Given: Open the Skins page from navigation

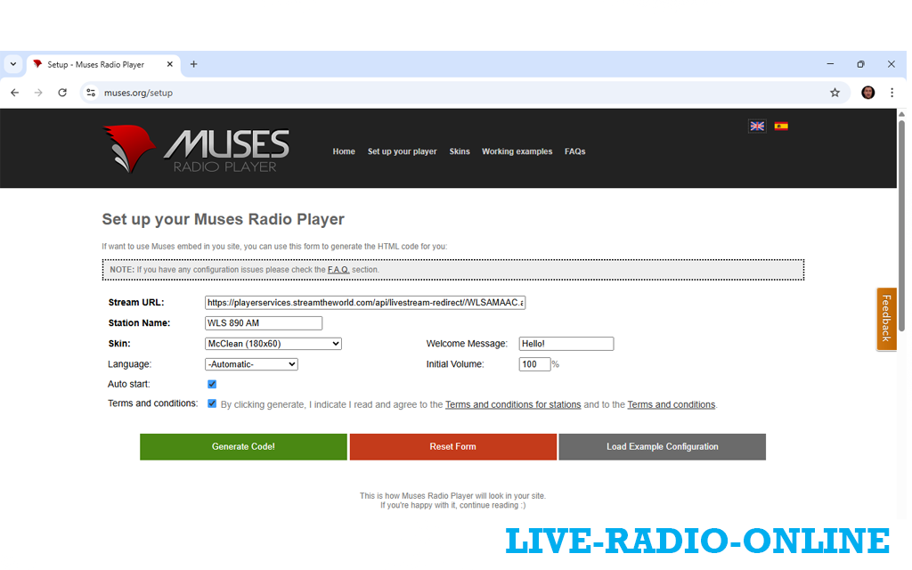Looking at the screenshot, I should 460,151.
